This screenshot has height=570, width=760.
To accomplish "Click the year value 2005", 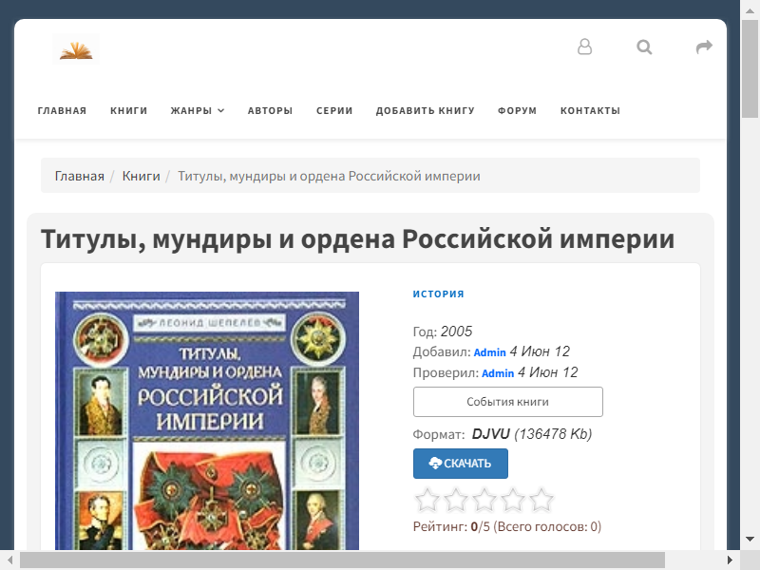I will pos(456,332).
